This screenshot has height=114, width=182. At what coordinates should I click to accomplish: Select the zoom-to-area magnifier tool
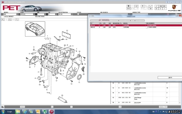(x=10, y=20)
